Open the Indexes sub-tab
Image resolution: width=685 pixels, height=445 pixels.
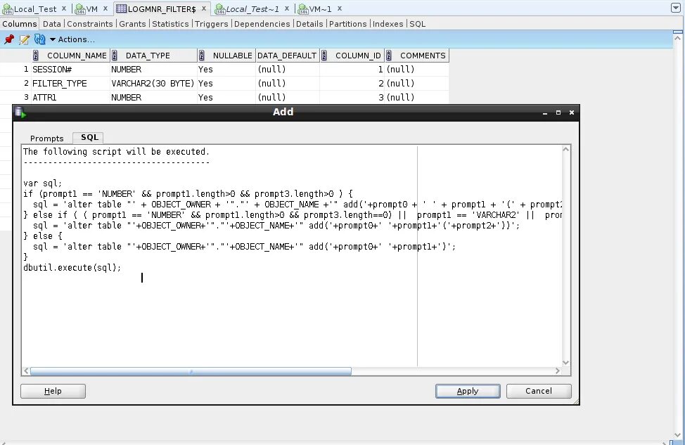[x=388, y=24]
